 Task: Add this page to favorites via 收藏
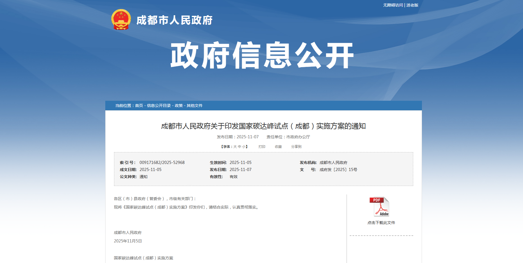point(278,146)
